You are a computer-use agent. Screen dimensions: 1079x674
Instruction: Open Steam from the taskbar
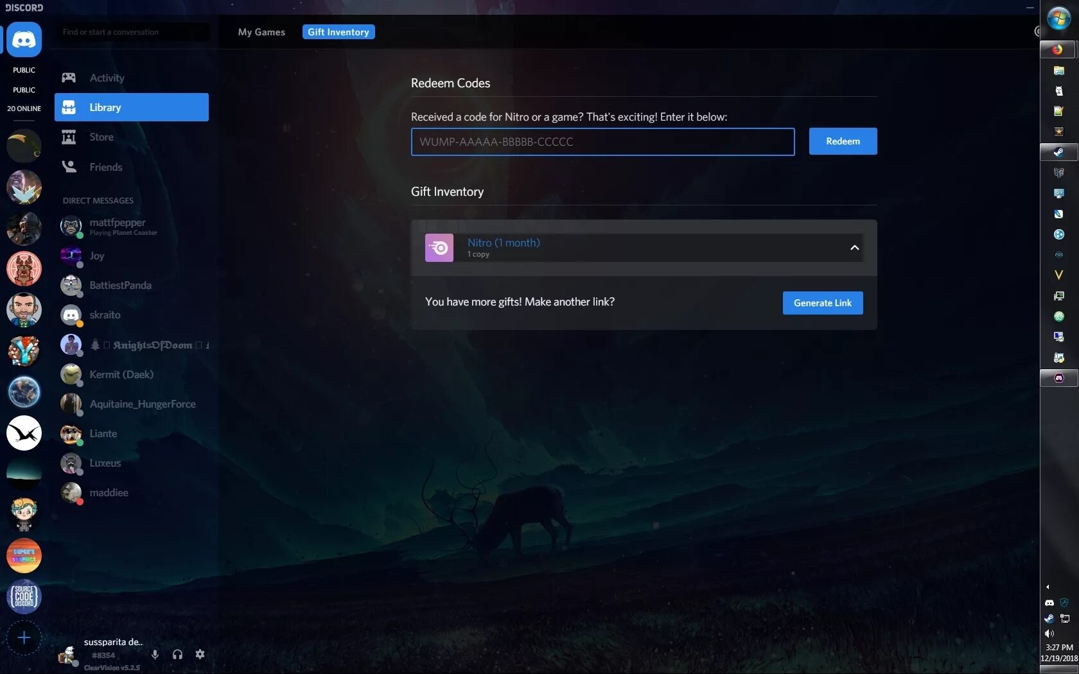[1059, 152]
